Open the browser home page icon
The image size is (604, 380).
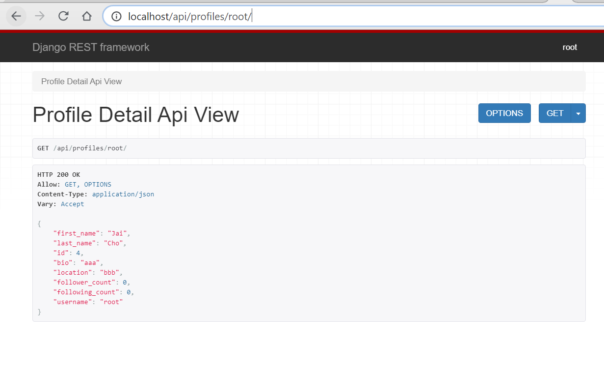click(87, 16)
